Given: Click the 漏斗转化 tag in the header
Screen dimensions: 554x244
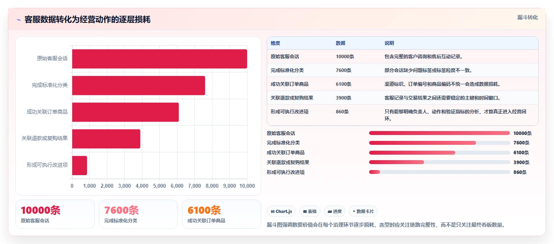Looking at the screenshot, I should point(527,17).
